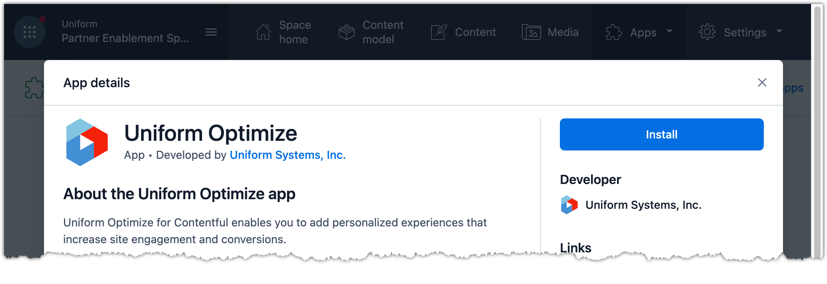Click the Space home house icon
Image resolution: width=827 pixels, height=284 pixels.
(x=263, y=32)
